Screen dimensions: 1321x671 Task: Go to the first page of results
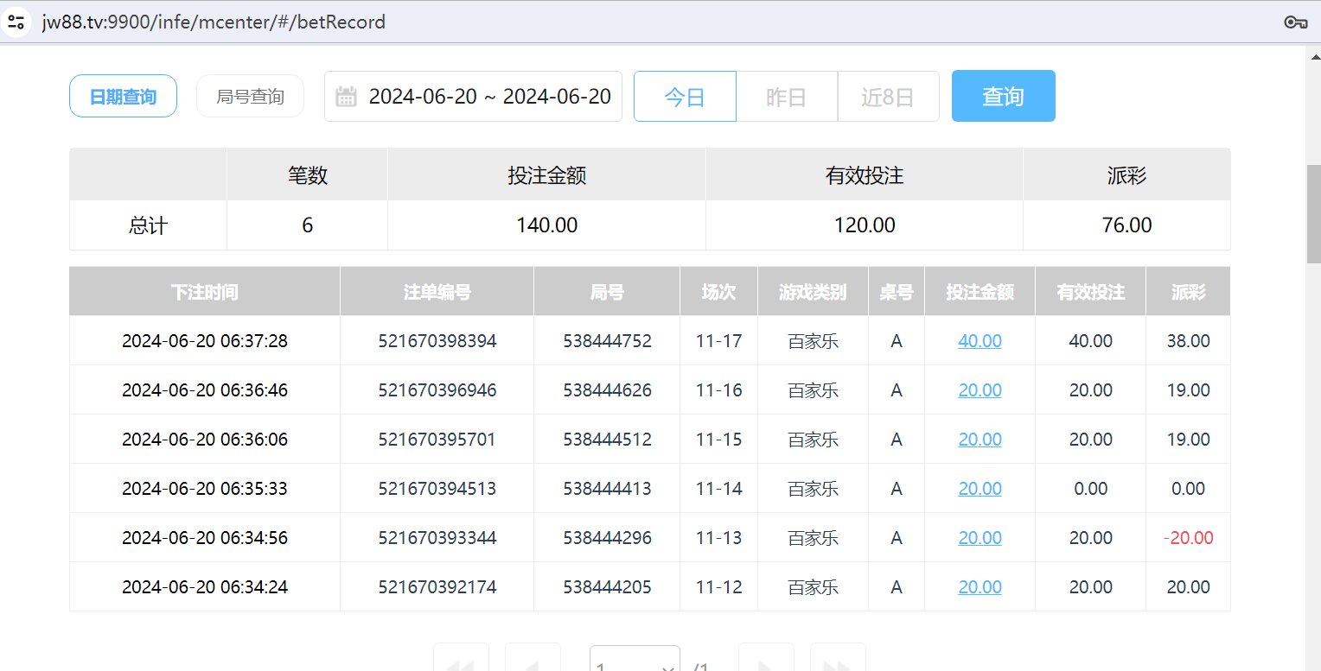point(461,661)
